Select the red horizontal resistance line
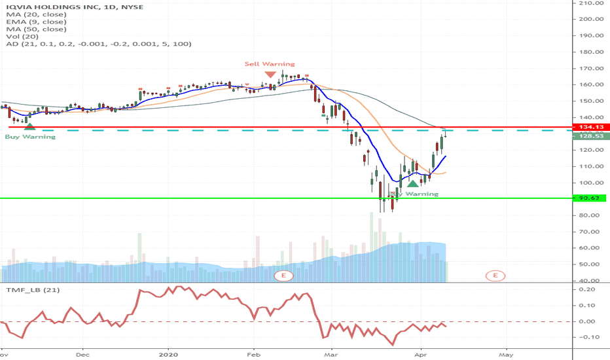Image resolution: width=610 pixels, height=360 pixels. click(291, 127)
